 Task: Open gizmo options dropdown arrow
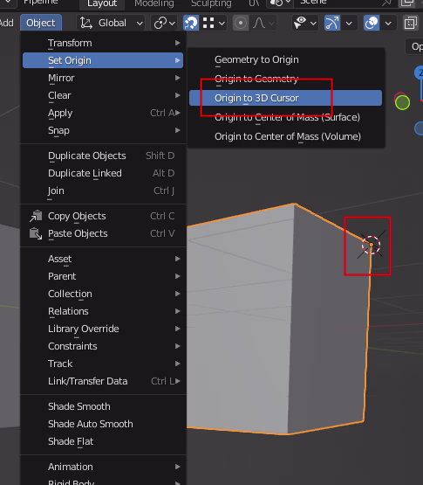349,23
